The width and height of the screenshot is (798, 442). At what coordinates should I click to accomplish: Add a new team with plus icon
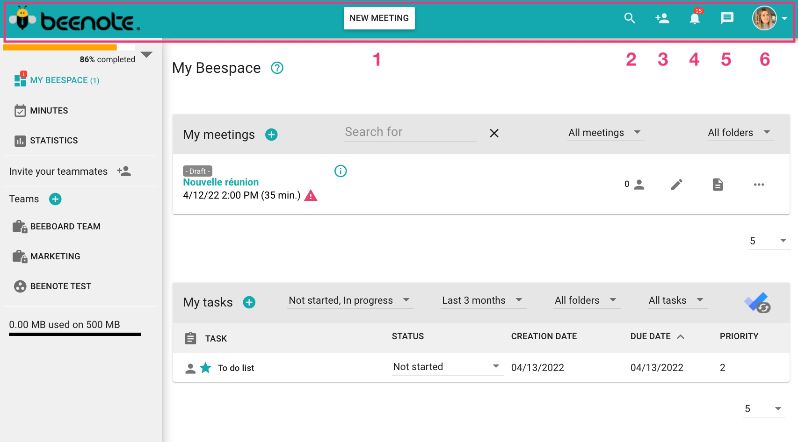[x=55, y=199]
